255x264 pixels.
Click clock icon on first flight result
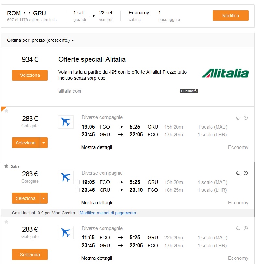click(246, 118)
